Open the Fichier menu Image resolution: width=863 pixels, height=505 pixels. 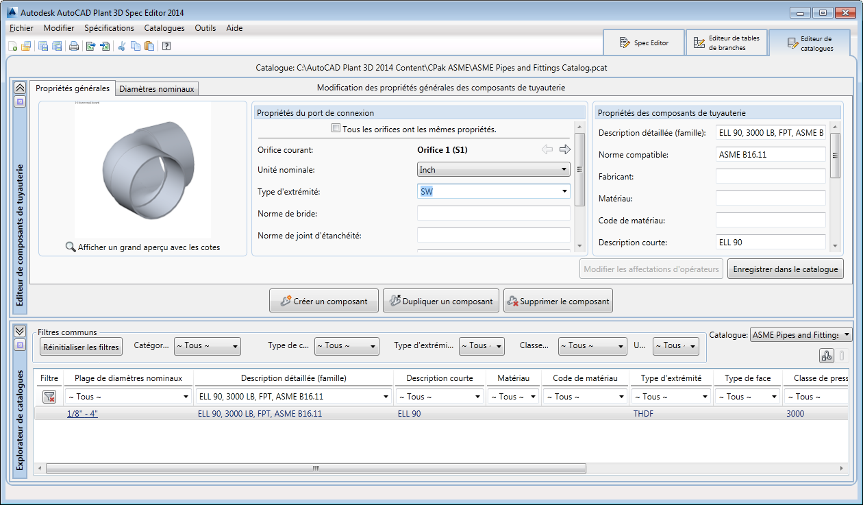(x=22, y=28)
